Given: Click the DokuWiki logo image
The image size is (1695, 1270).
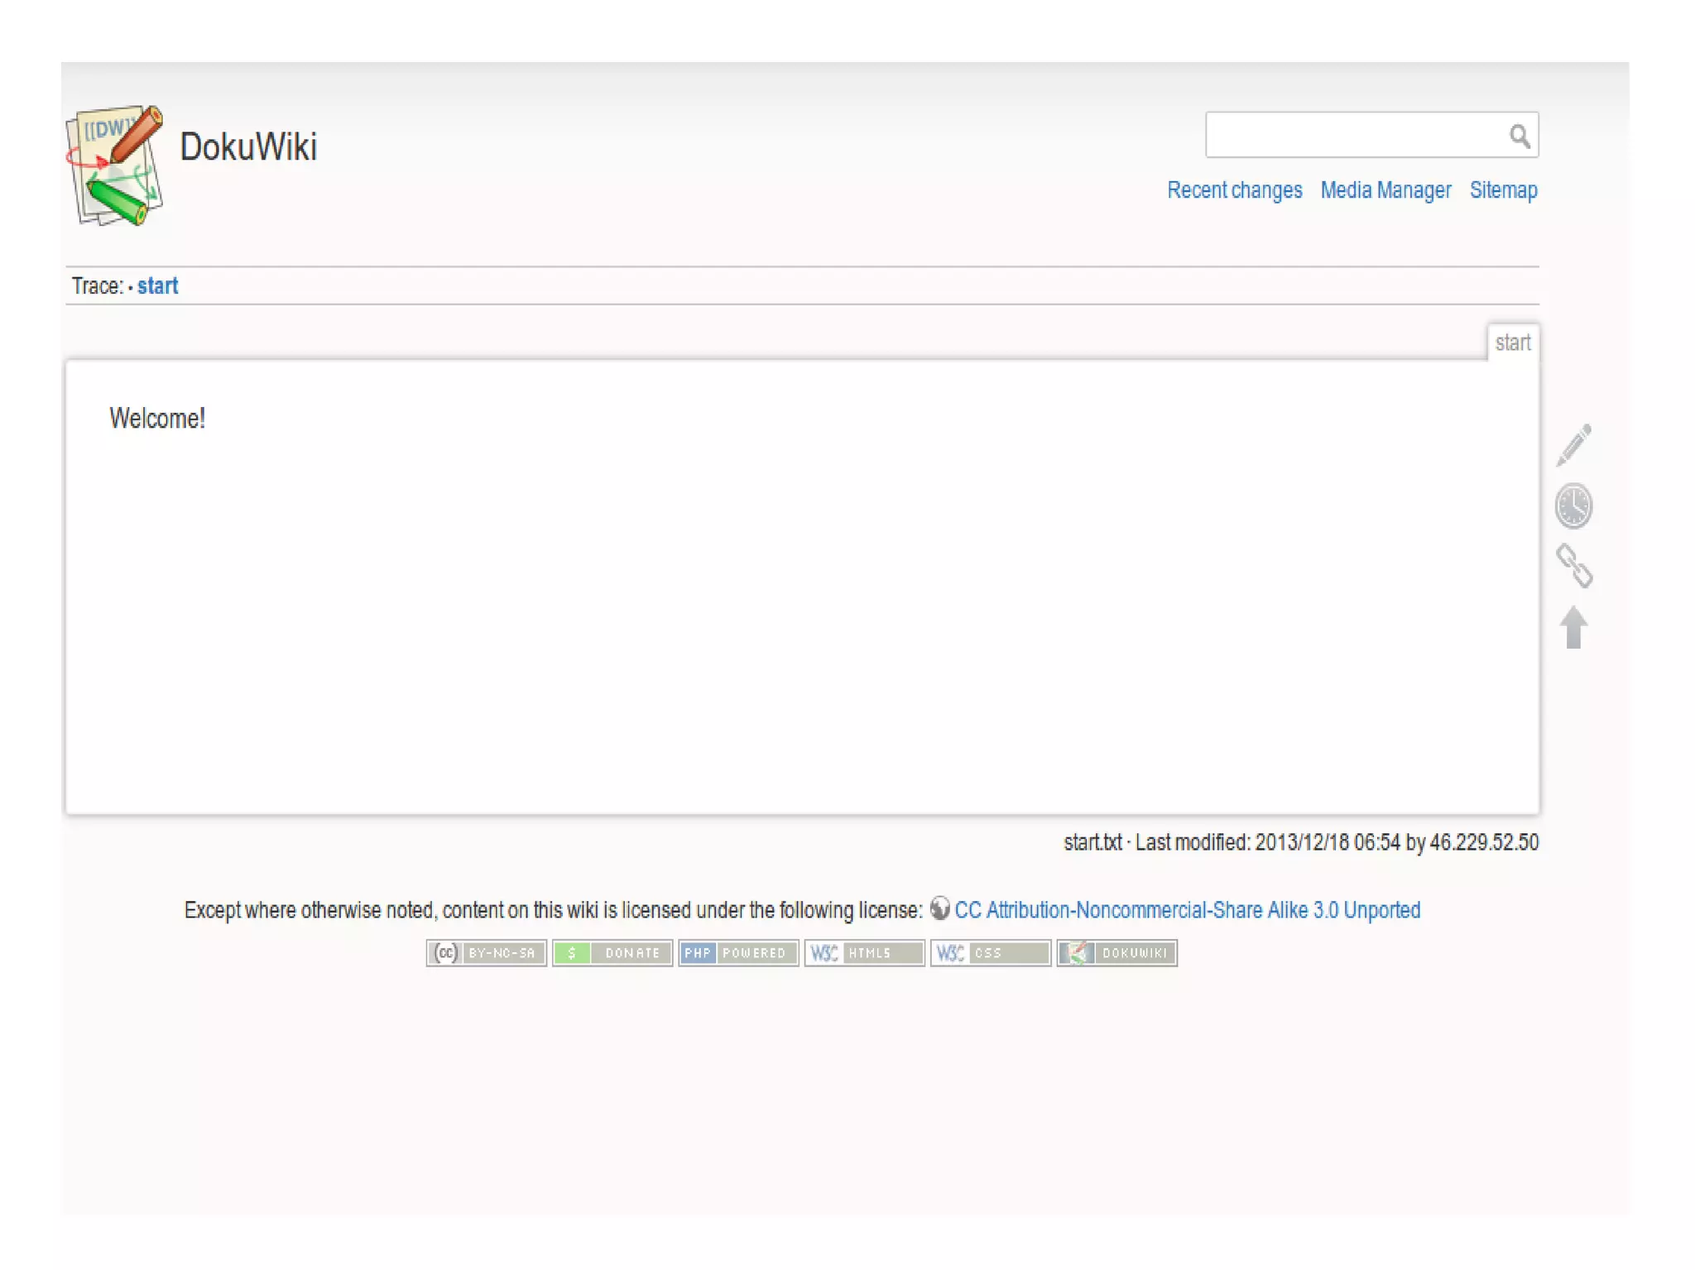Looking at the screenshot, I should tap(115, 165).
